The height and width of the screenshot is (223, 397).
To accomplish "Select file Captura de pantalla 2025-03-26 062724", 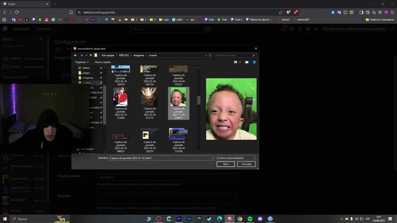I will 149,76.
